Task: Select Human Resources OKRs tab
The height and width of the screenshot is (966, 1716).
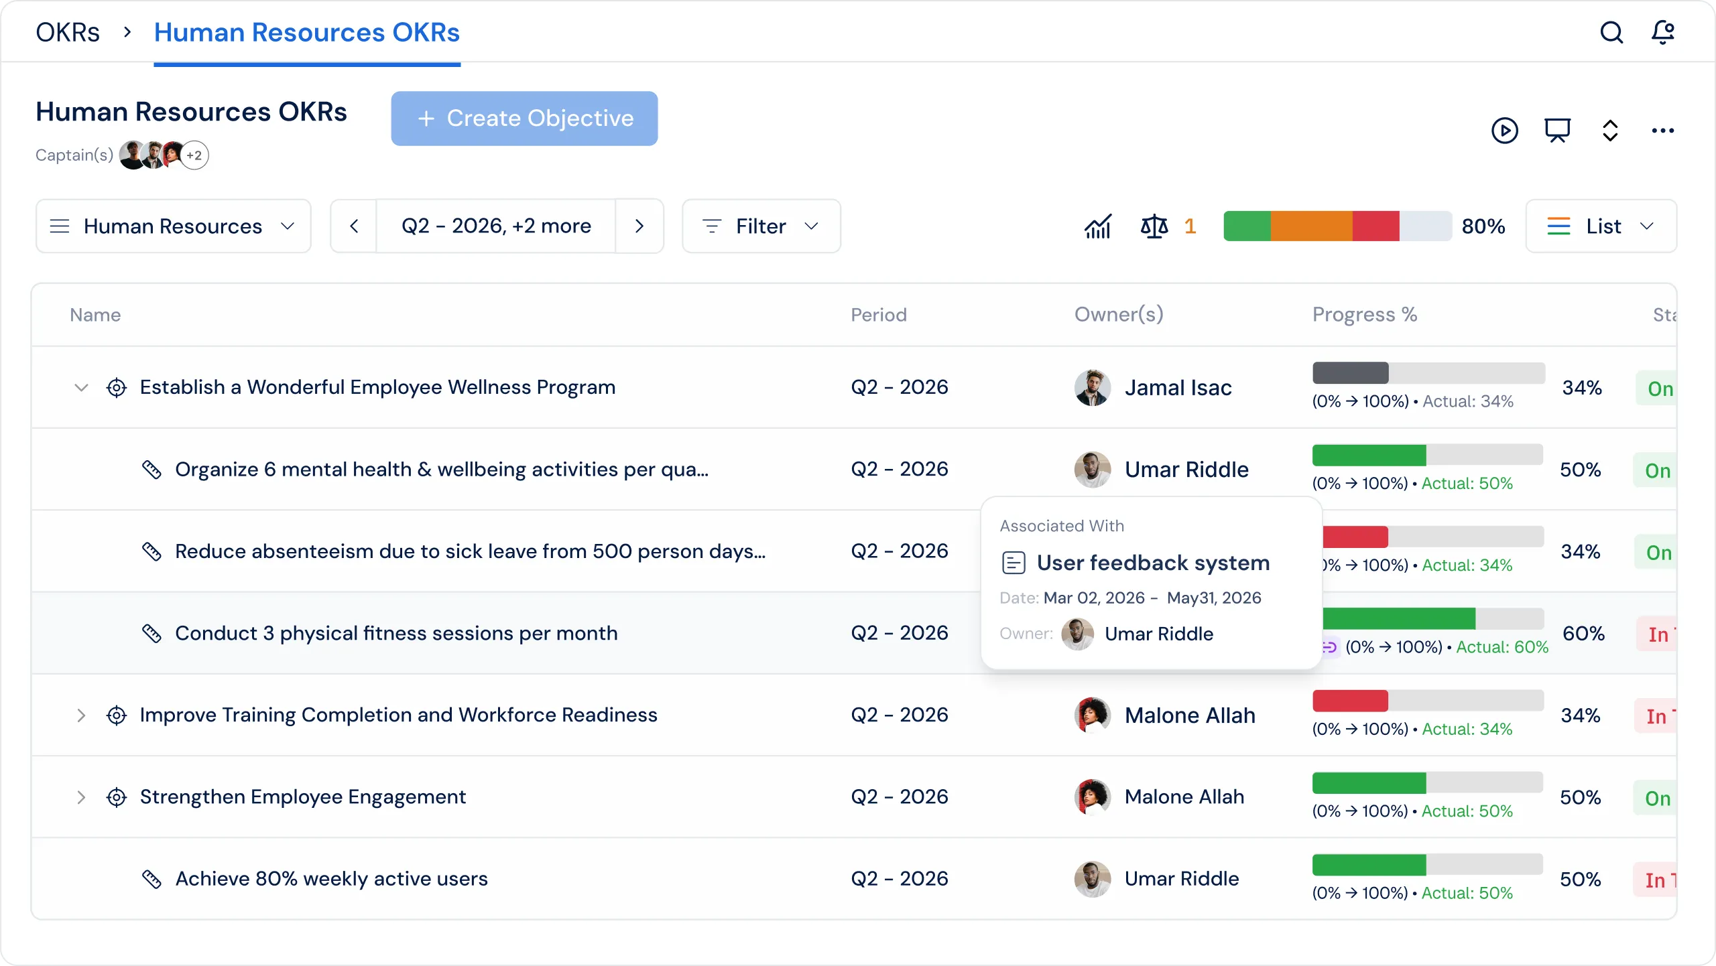Action: [x=307, y=32]
